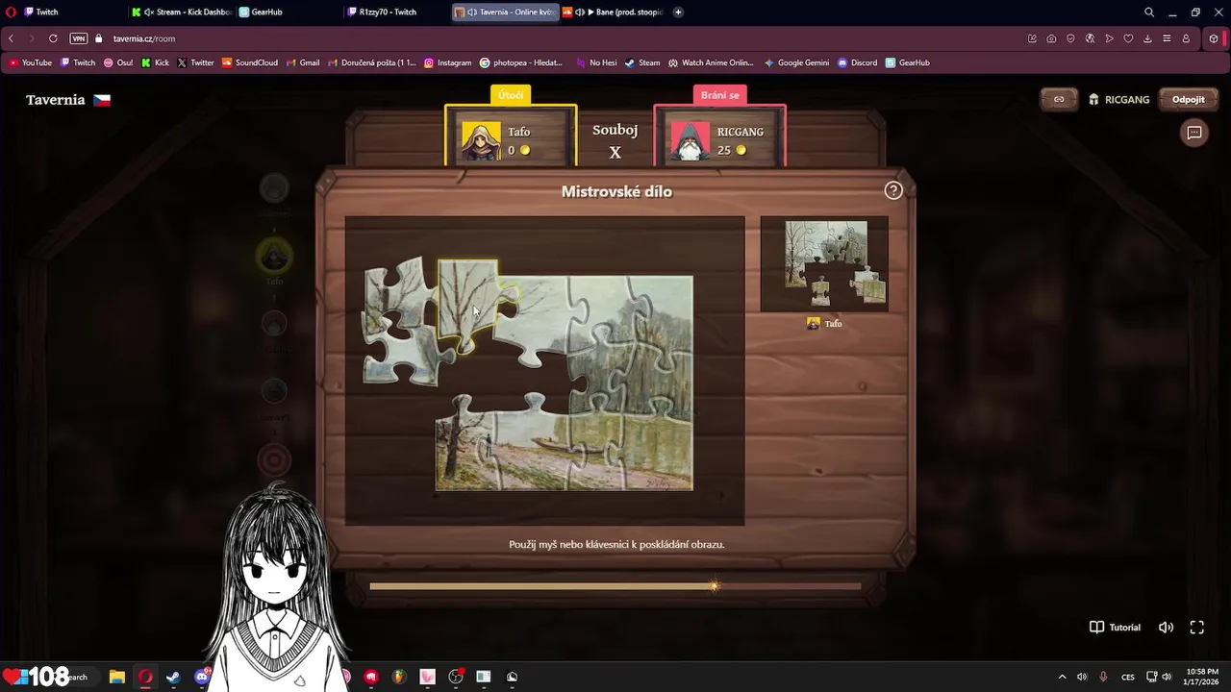Image resolution: width=1231 pixels, height=692 pixels.
Task: Open the Gmail bookmark
Action: tap(303, 62)
